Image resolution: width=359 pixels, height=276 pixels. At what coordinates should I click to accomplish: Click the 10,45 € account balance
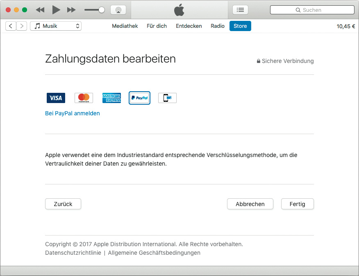coord(346,26)
